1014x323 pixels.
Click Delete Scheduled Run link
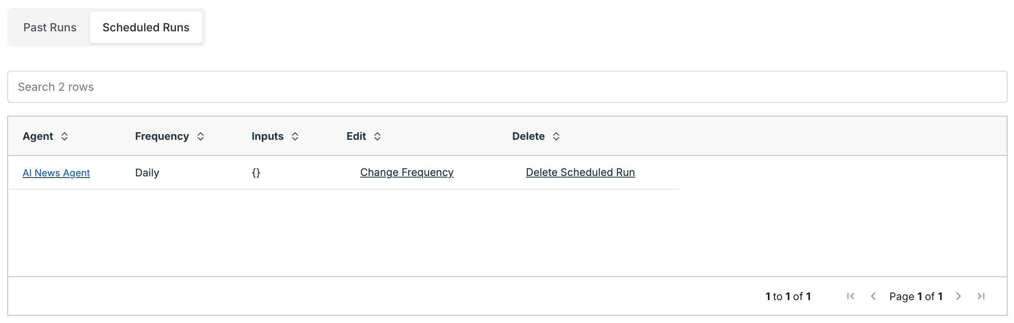point(580,172)
